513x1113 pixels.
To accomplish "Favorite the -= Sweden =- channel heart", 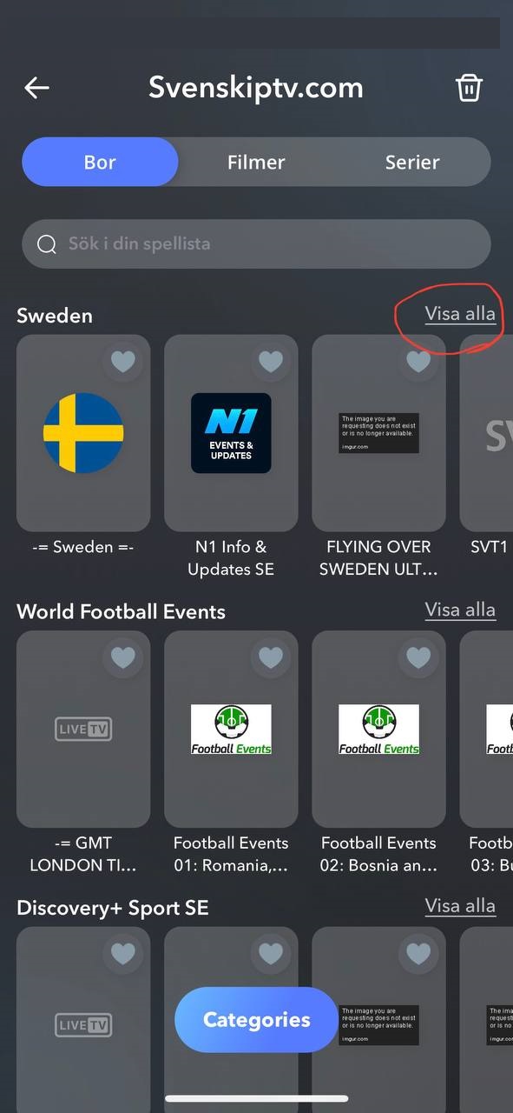I will [123, 361].
